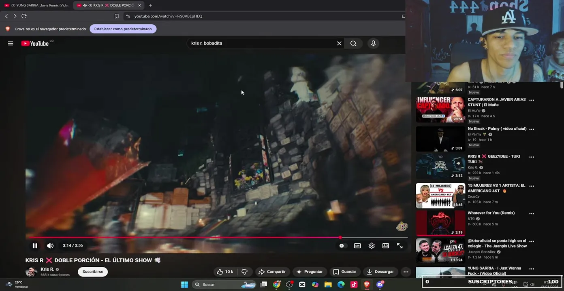Go forward in the browser
Screen dimensions: 564x291
click(x=15, y=16)
